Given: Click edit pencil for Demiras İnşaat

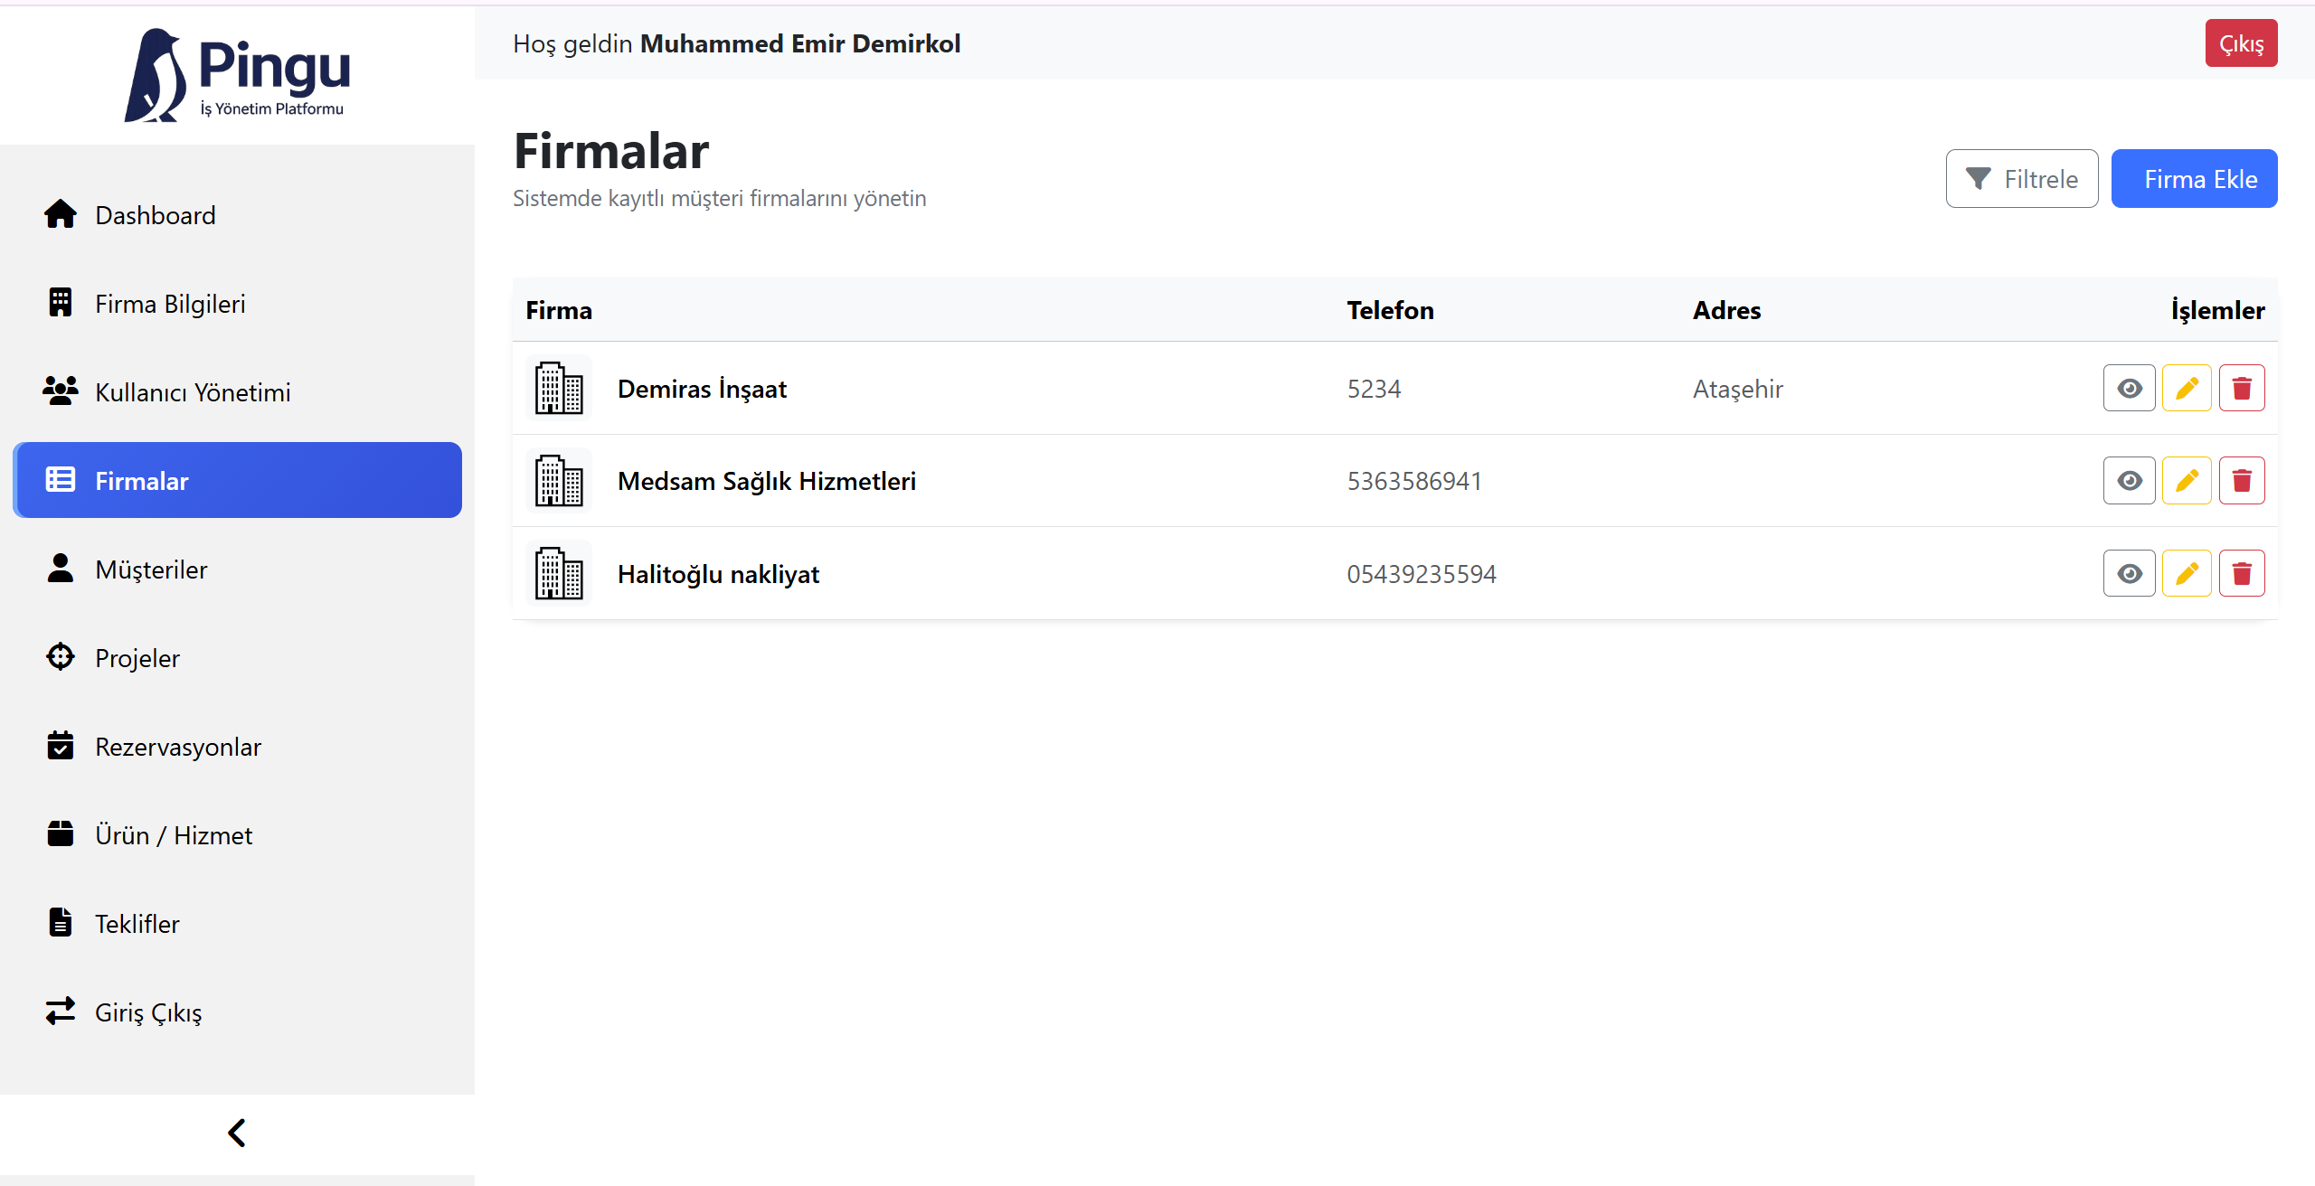Looking at the screenshot, I should [x=2186, y=389].
